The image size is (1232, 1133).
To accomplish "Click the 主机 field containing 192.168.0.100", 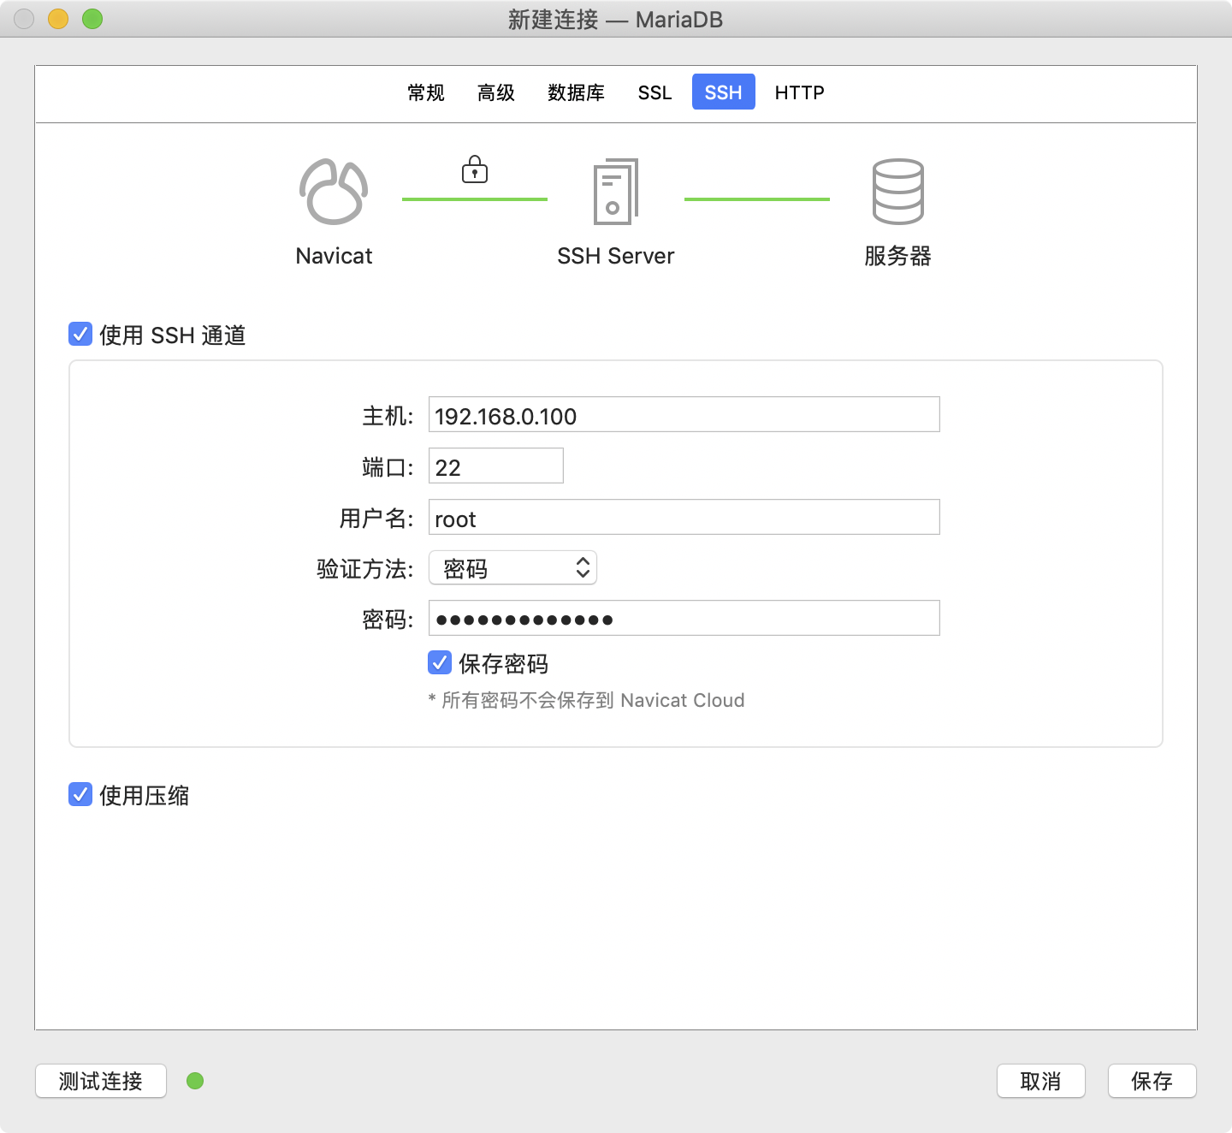I will click(684, 414).
